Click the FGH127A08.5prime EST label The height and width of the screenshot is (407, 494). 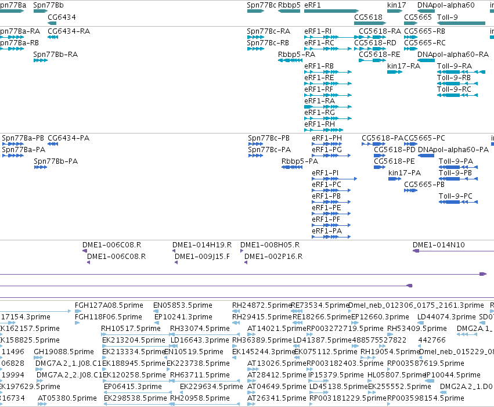pyautogui.click(x=109, y=305)
